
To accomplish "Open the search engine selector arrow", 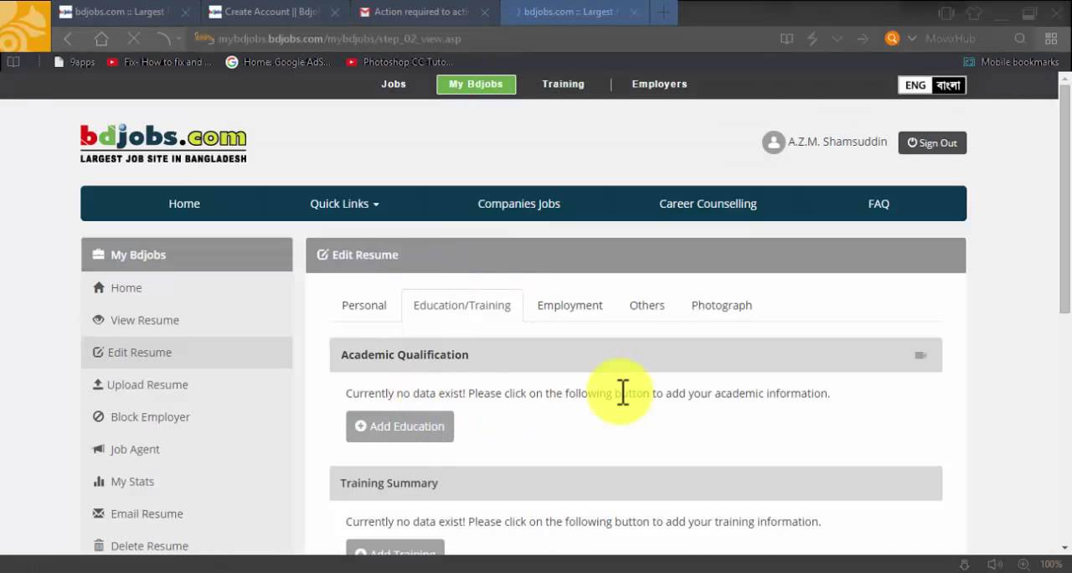I will pyautogui.click(x=912, y=39).
